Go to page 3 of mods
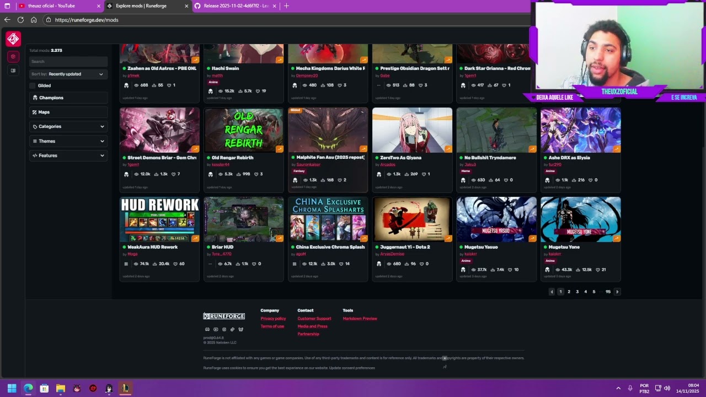706x397 pixels. pyautogui.click(x=577, y=292)
